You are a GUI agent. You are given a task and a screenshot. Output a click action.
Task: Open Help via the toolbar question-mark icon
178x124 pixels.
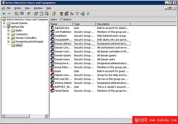pyautogui.click(x=54, y=14)
